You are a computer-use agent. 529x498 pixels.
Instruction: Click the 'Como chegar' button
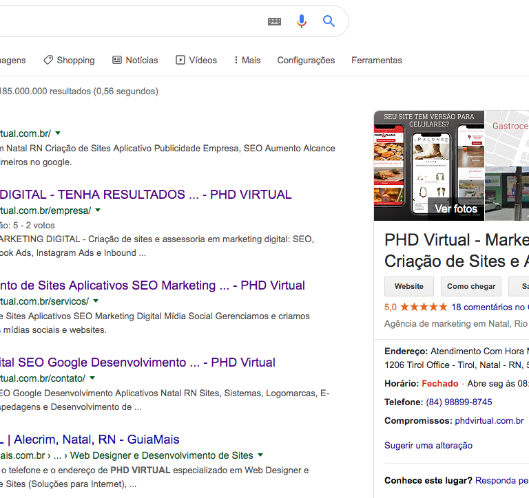pos(471,286)
